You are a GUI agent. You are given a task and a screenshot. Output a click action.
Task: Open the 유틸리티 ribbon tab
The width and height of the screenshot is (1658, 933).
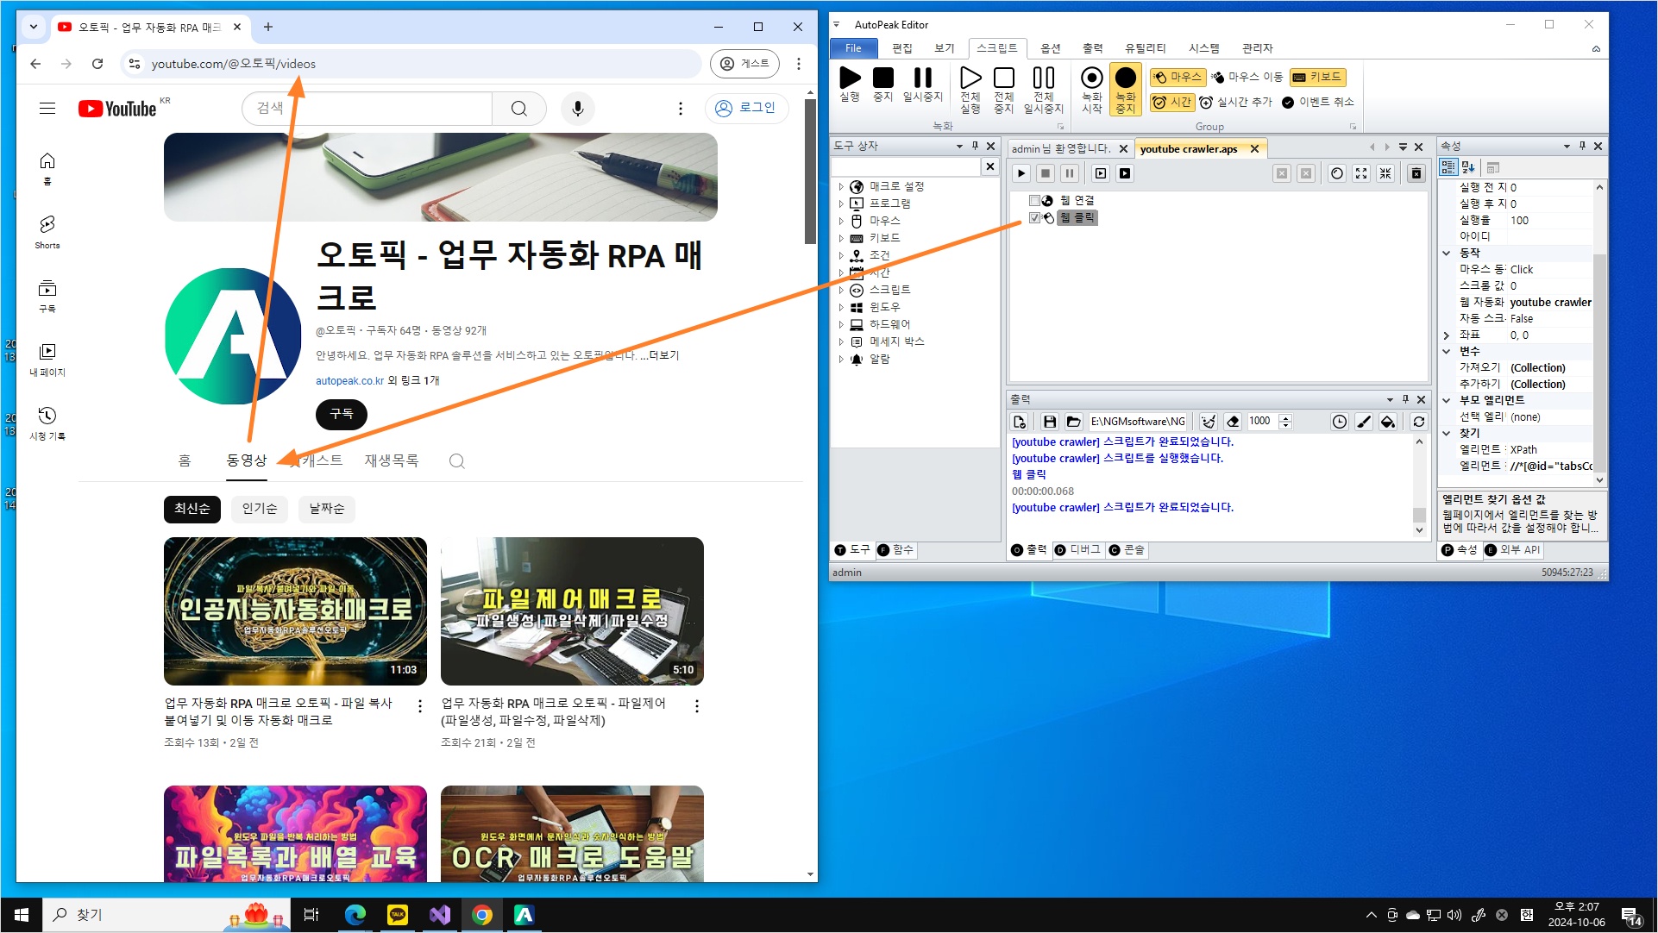click(1145, 48)
